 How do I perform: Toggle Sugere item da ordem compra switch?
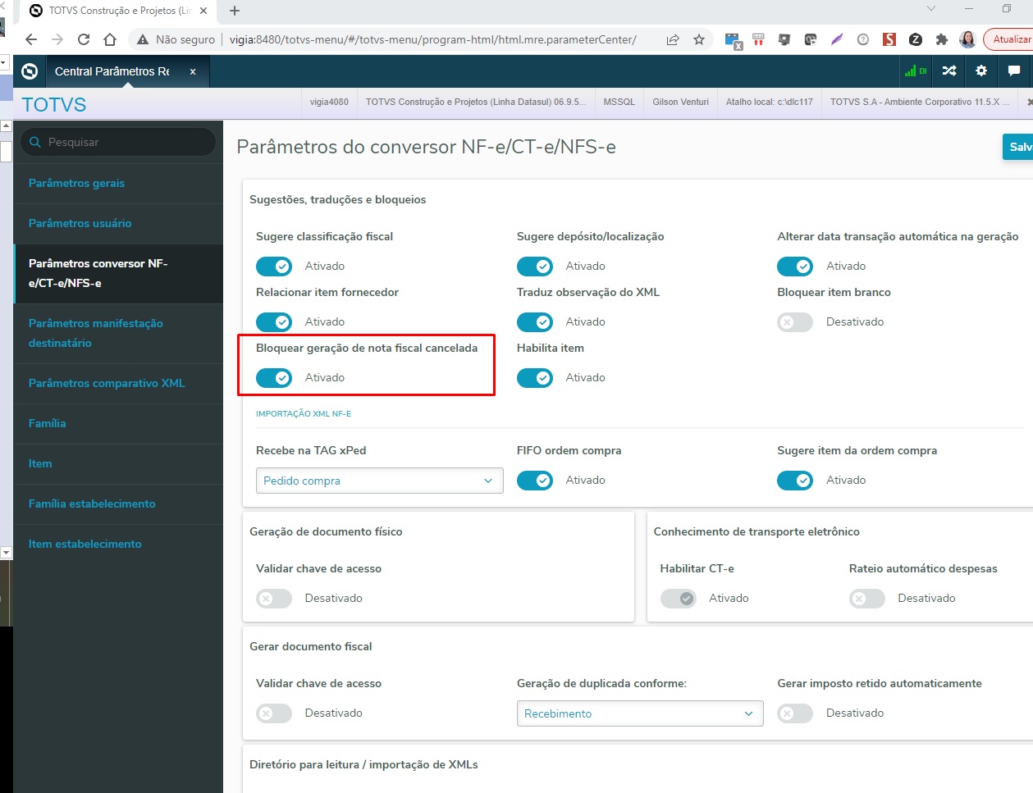click(795, 481)
